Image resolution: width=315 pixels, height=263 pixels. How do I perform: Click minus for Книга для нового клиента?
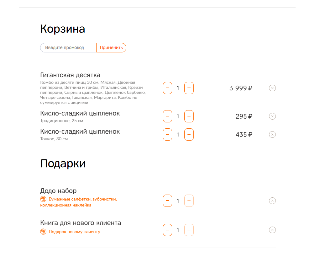[x=167, y=230]
